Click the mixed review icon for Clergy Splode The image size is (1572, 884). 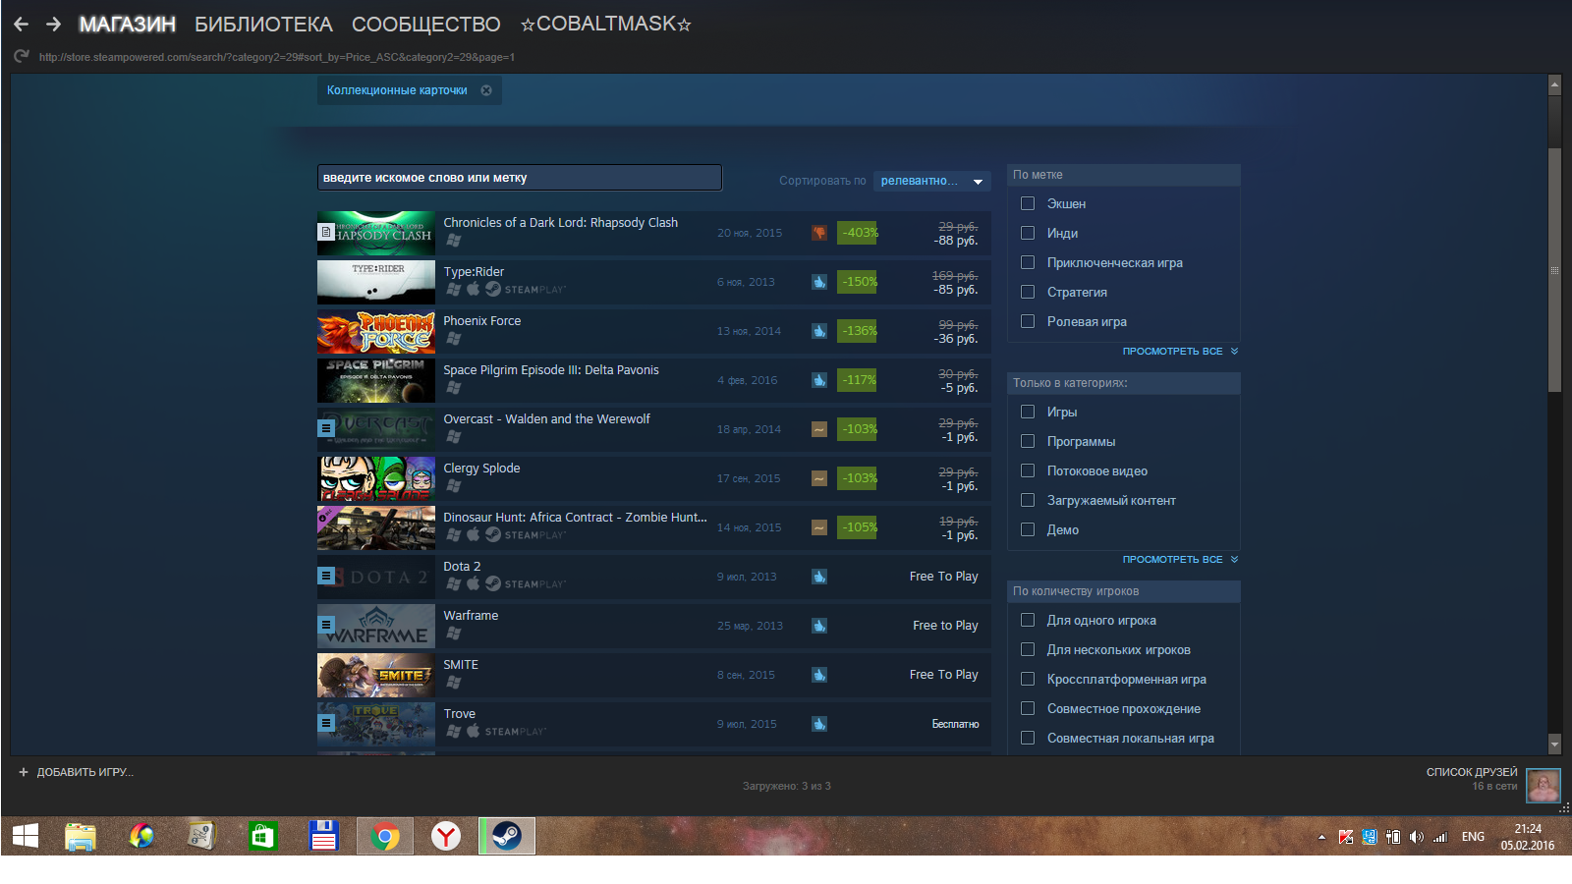point(819,478)
